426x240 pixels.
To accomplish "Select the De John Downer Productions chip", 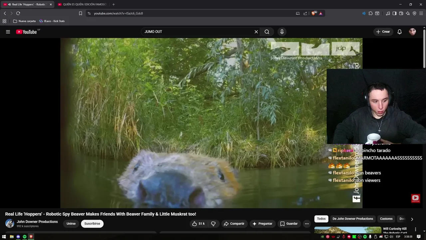I will [x=353, y=219].
